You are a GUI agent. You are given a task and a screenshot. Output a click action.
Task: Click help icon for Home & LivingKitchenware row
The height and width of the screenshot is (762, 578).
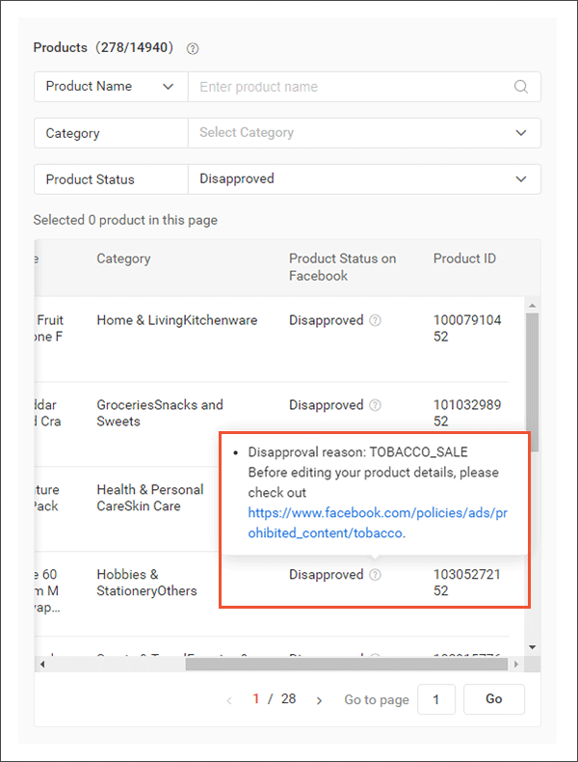coord(375,321)
